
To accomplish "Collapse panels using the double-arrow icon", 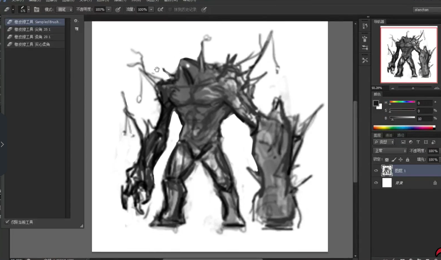I will coord(368,17).
